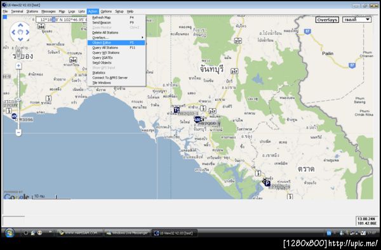
Task: Open the Help menu
Action: click(130, 11)
